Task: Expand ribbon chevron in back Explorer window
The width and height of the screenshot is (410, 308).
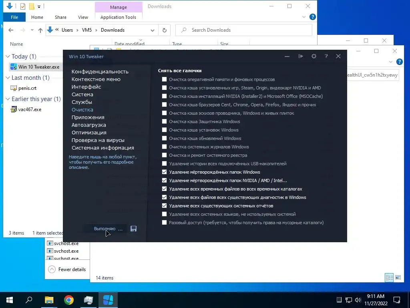Action: coord(391,62)
